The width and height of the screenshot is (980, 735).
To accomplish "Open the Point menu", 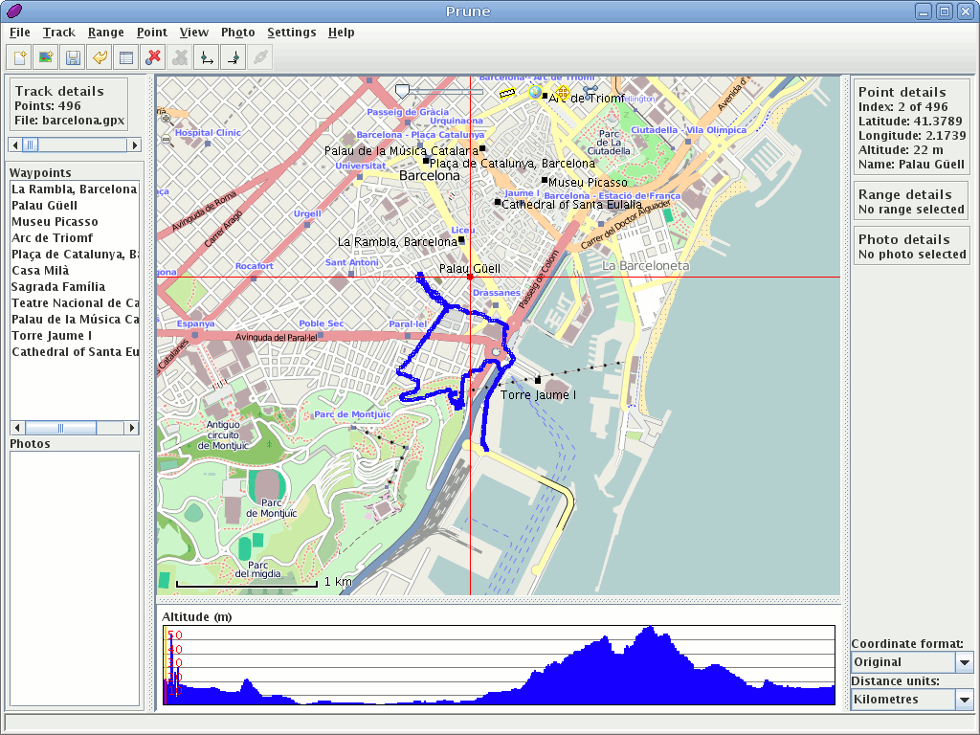I will click(x=152, y=33).
